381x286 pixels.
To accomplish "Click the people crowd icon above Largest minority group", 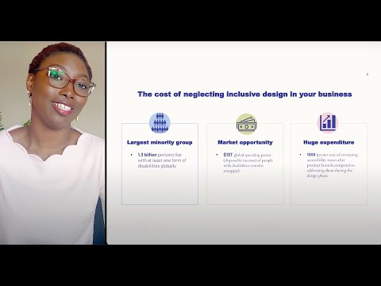I will 160,122.
